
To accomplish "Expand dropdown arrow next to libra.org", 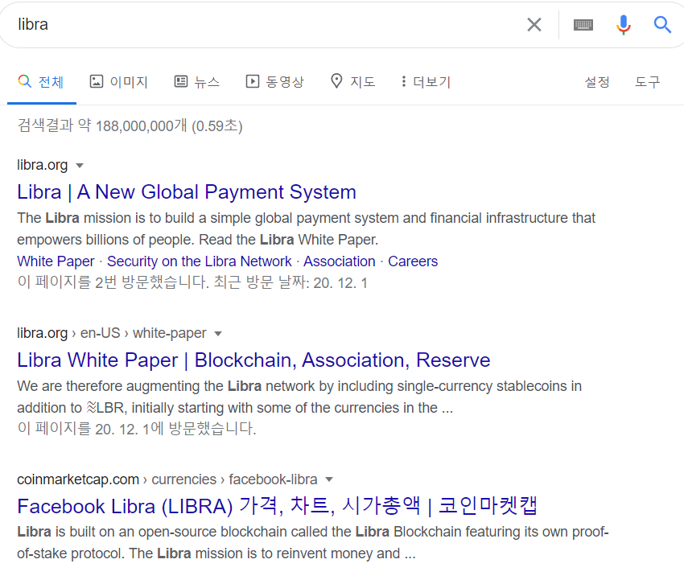I will click(80, 166).
